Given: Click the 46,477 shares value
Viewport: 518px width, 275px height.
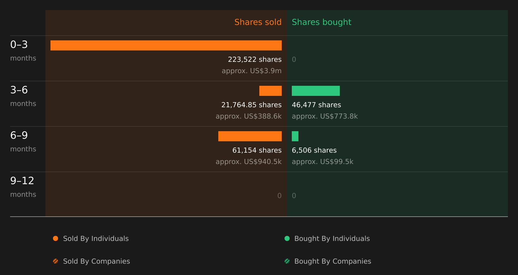Looking at the screenshot, I should (x=316, y=105).
